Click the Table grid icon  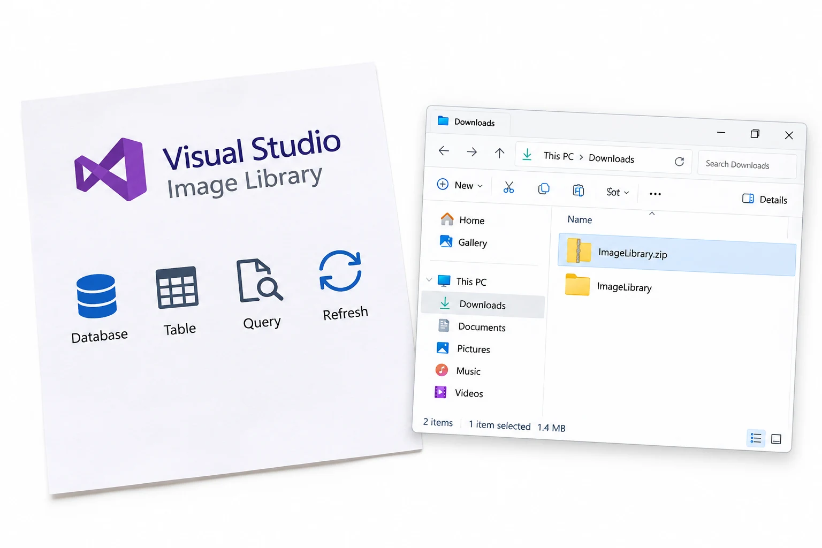click(x=177, y=287)
